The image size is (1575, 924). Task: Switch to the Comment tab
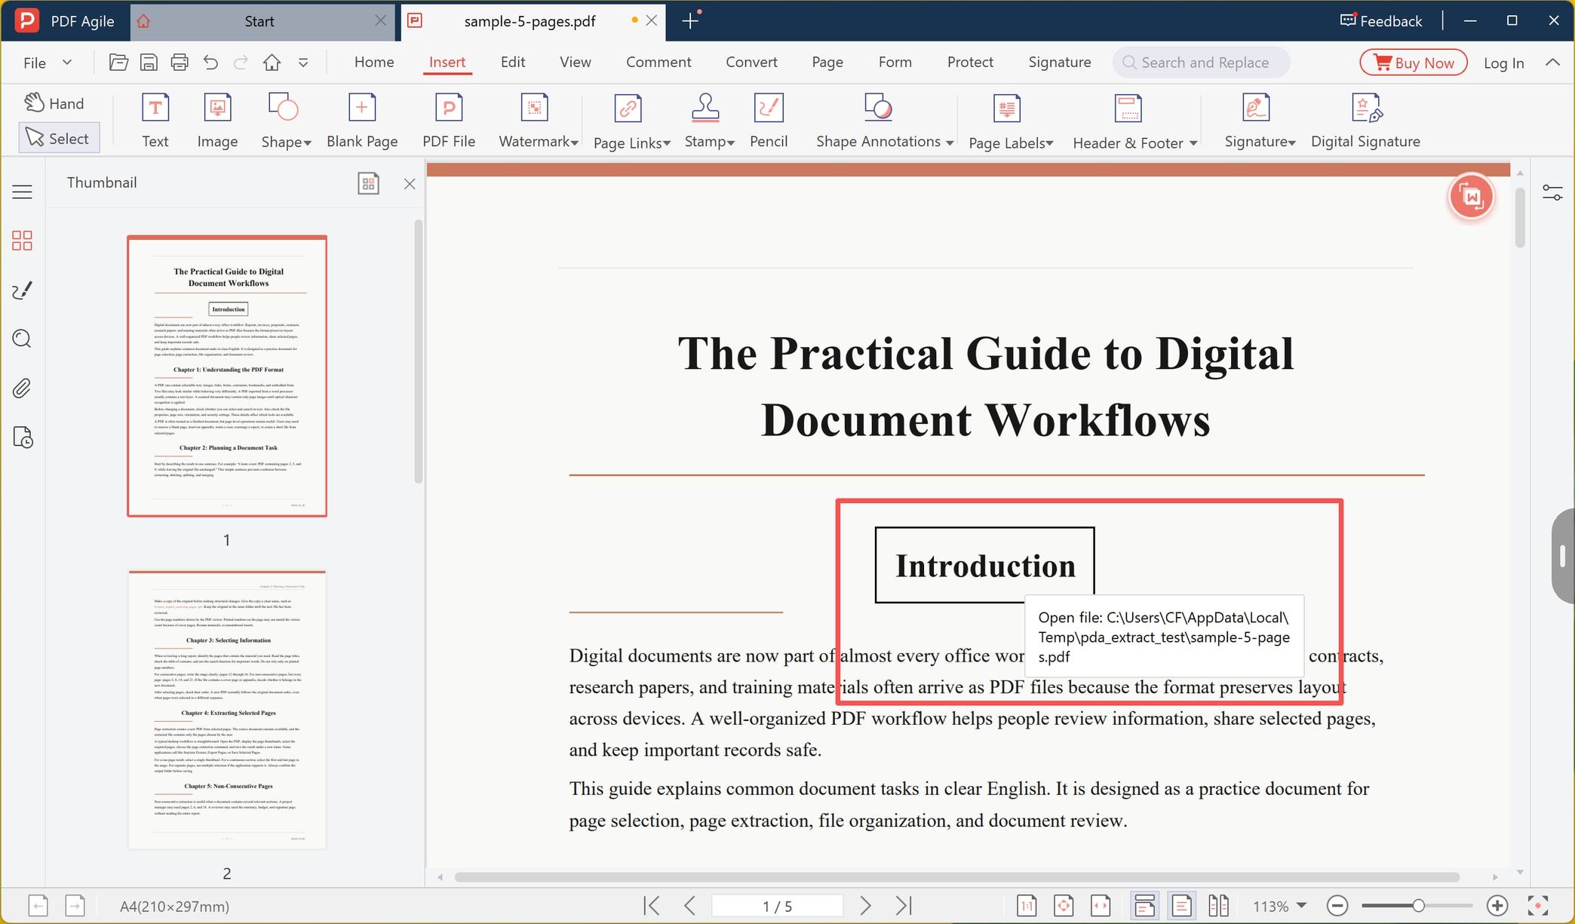pos(659,62)
